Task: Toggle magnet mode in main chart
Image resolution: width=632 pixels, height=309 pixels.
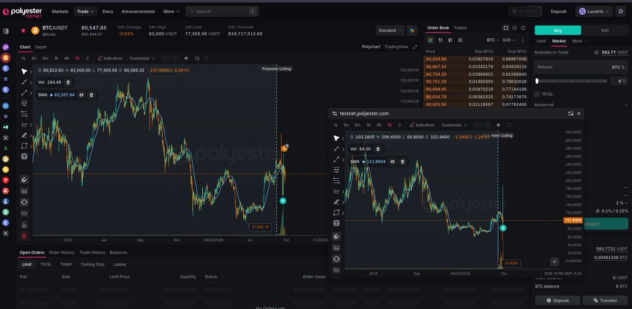Action: click(24, 179)
